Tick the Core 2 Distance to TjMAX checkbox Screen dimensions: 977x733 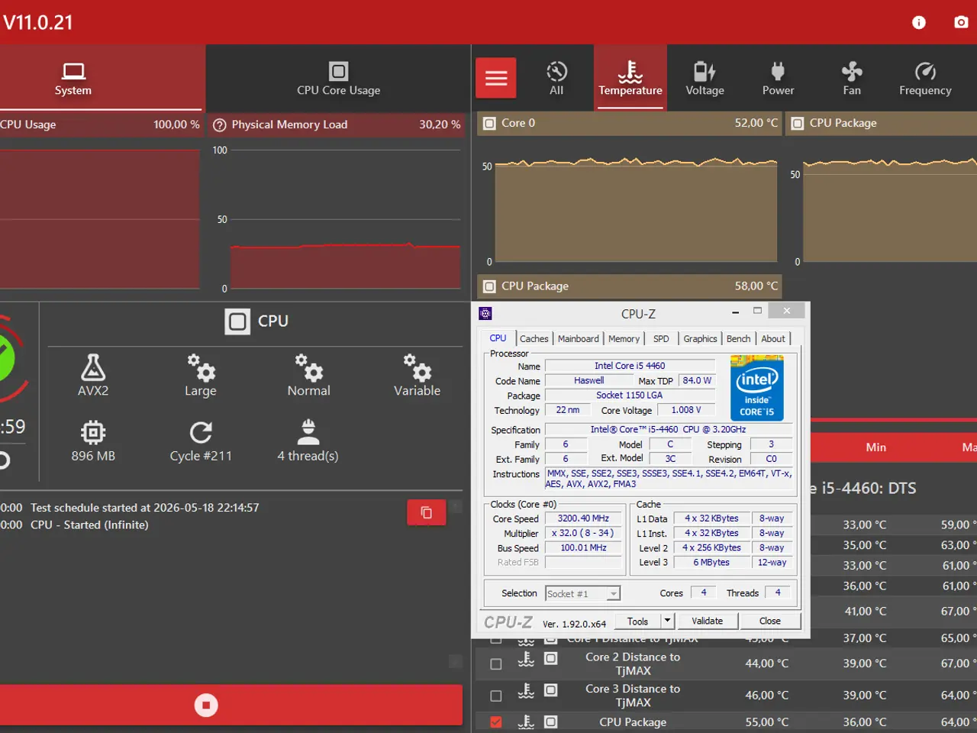click(x=496, y=664)
